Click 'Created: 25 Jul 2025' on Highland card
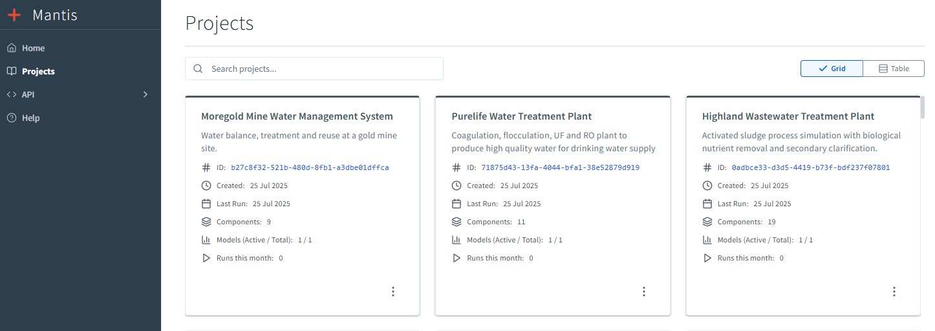 [753, 186]
